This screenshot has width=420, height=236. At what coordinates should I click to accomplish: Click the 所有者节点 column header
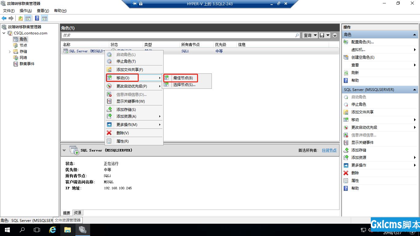(x=196, y=45)
